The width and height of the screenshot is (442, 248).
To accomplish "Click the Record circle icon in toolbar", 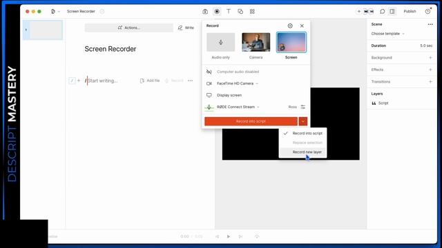I will (x=217, y=12).
